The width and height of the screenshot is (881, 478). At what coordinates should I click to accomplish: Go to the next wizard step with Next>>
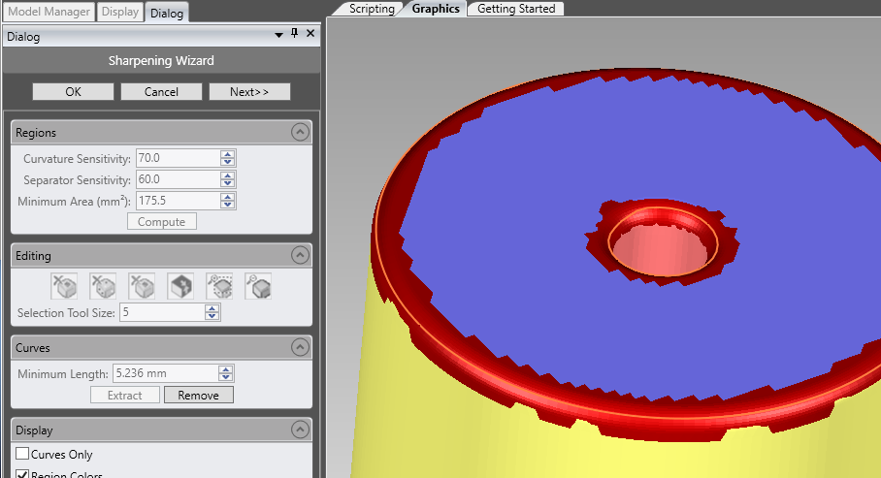tap(249, 91)
